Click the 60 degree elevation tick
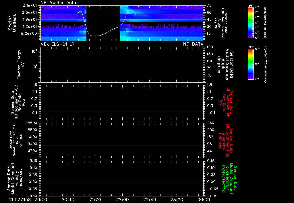The height and width of the screenshot is (203, 294). (209, 12)
